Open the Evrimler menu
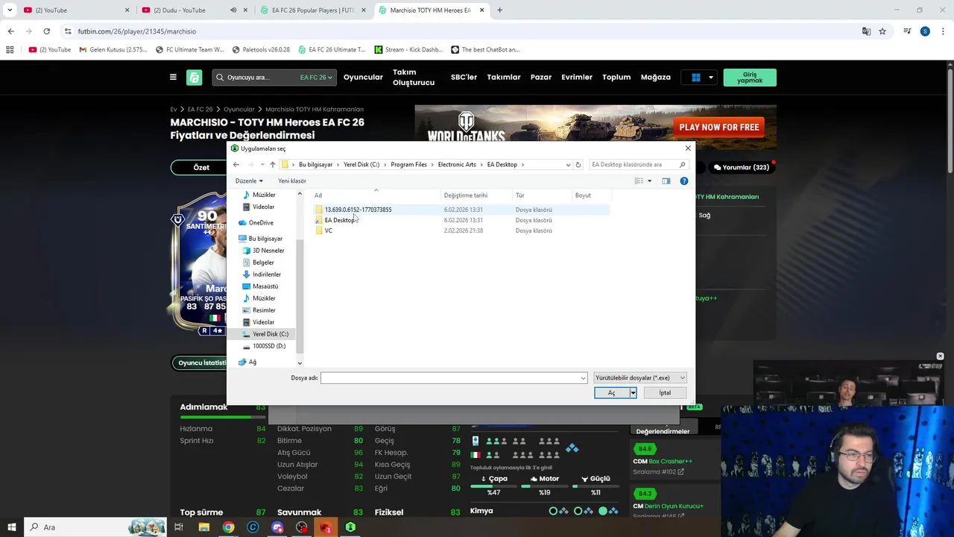Viewport: 954px width, 537px height. tap(577, 78)
